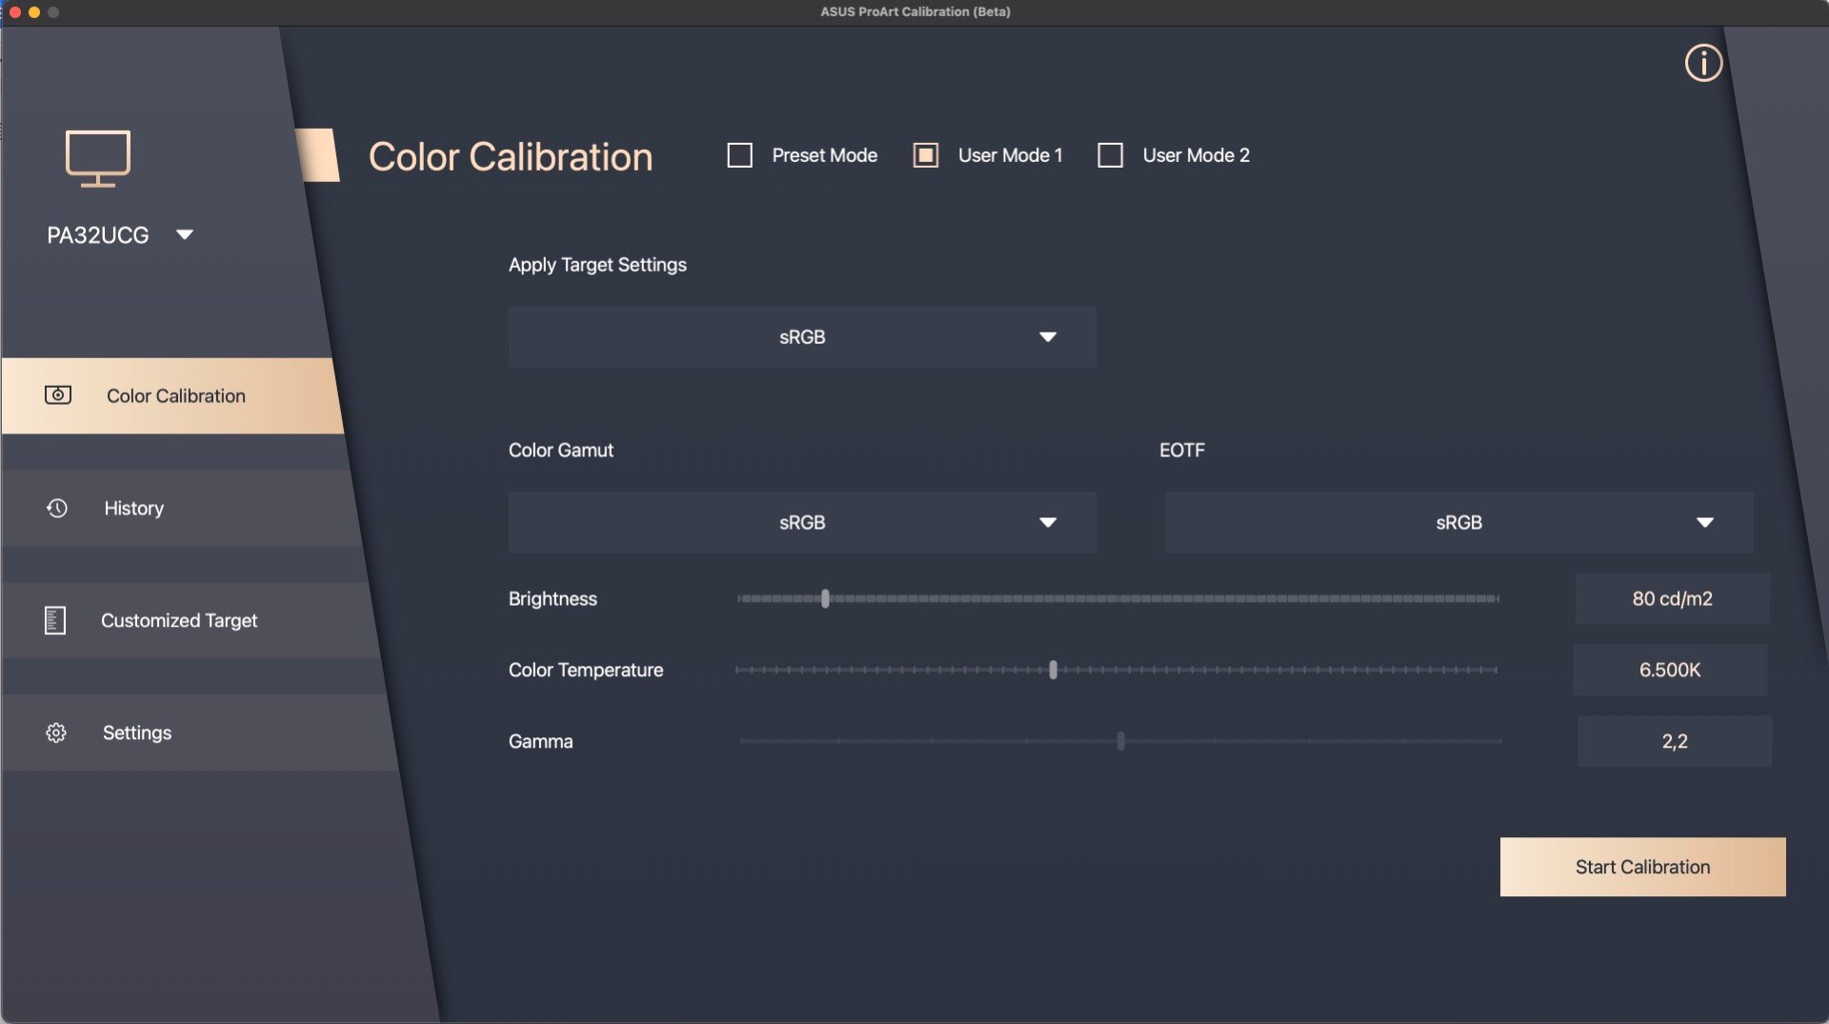Click the yellow minimize window button

pos(34,12)
